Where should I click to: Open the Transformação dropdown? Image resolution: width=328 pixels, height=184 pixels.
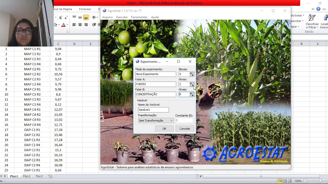(x=156, y=120)
